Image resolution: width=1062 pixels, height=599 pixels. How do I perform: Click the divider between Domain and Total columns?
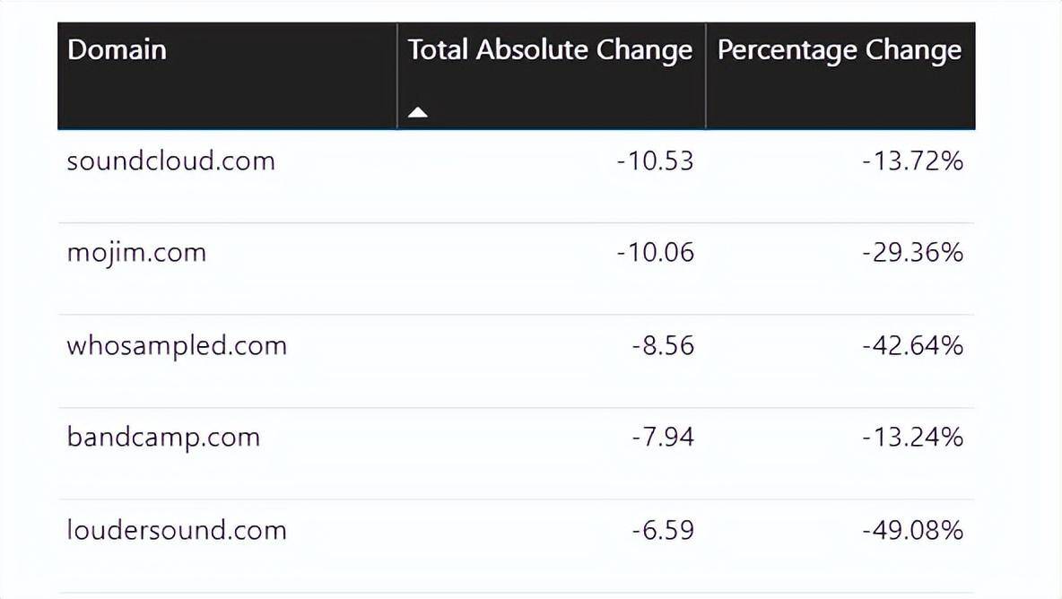397,76
